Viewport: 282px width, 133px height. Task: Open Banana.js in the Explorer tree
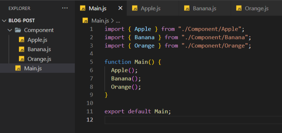point(39,49)
